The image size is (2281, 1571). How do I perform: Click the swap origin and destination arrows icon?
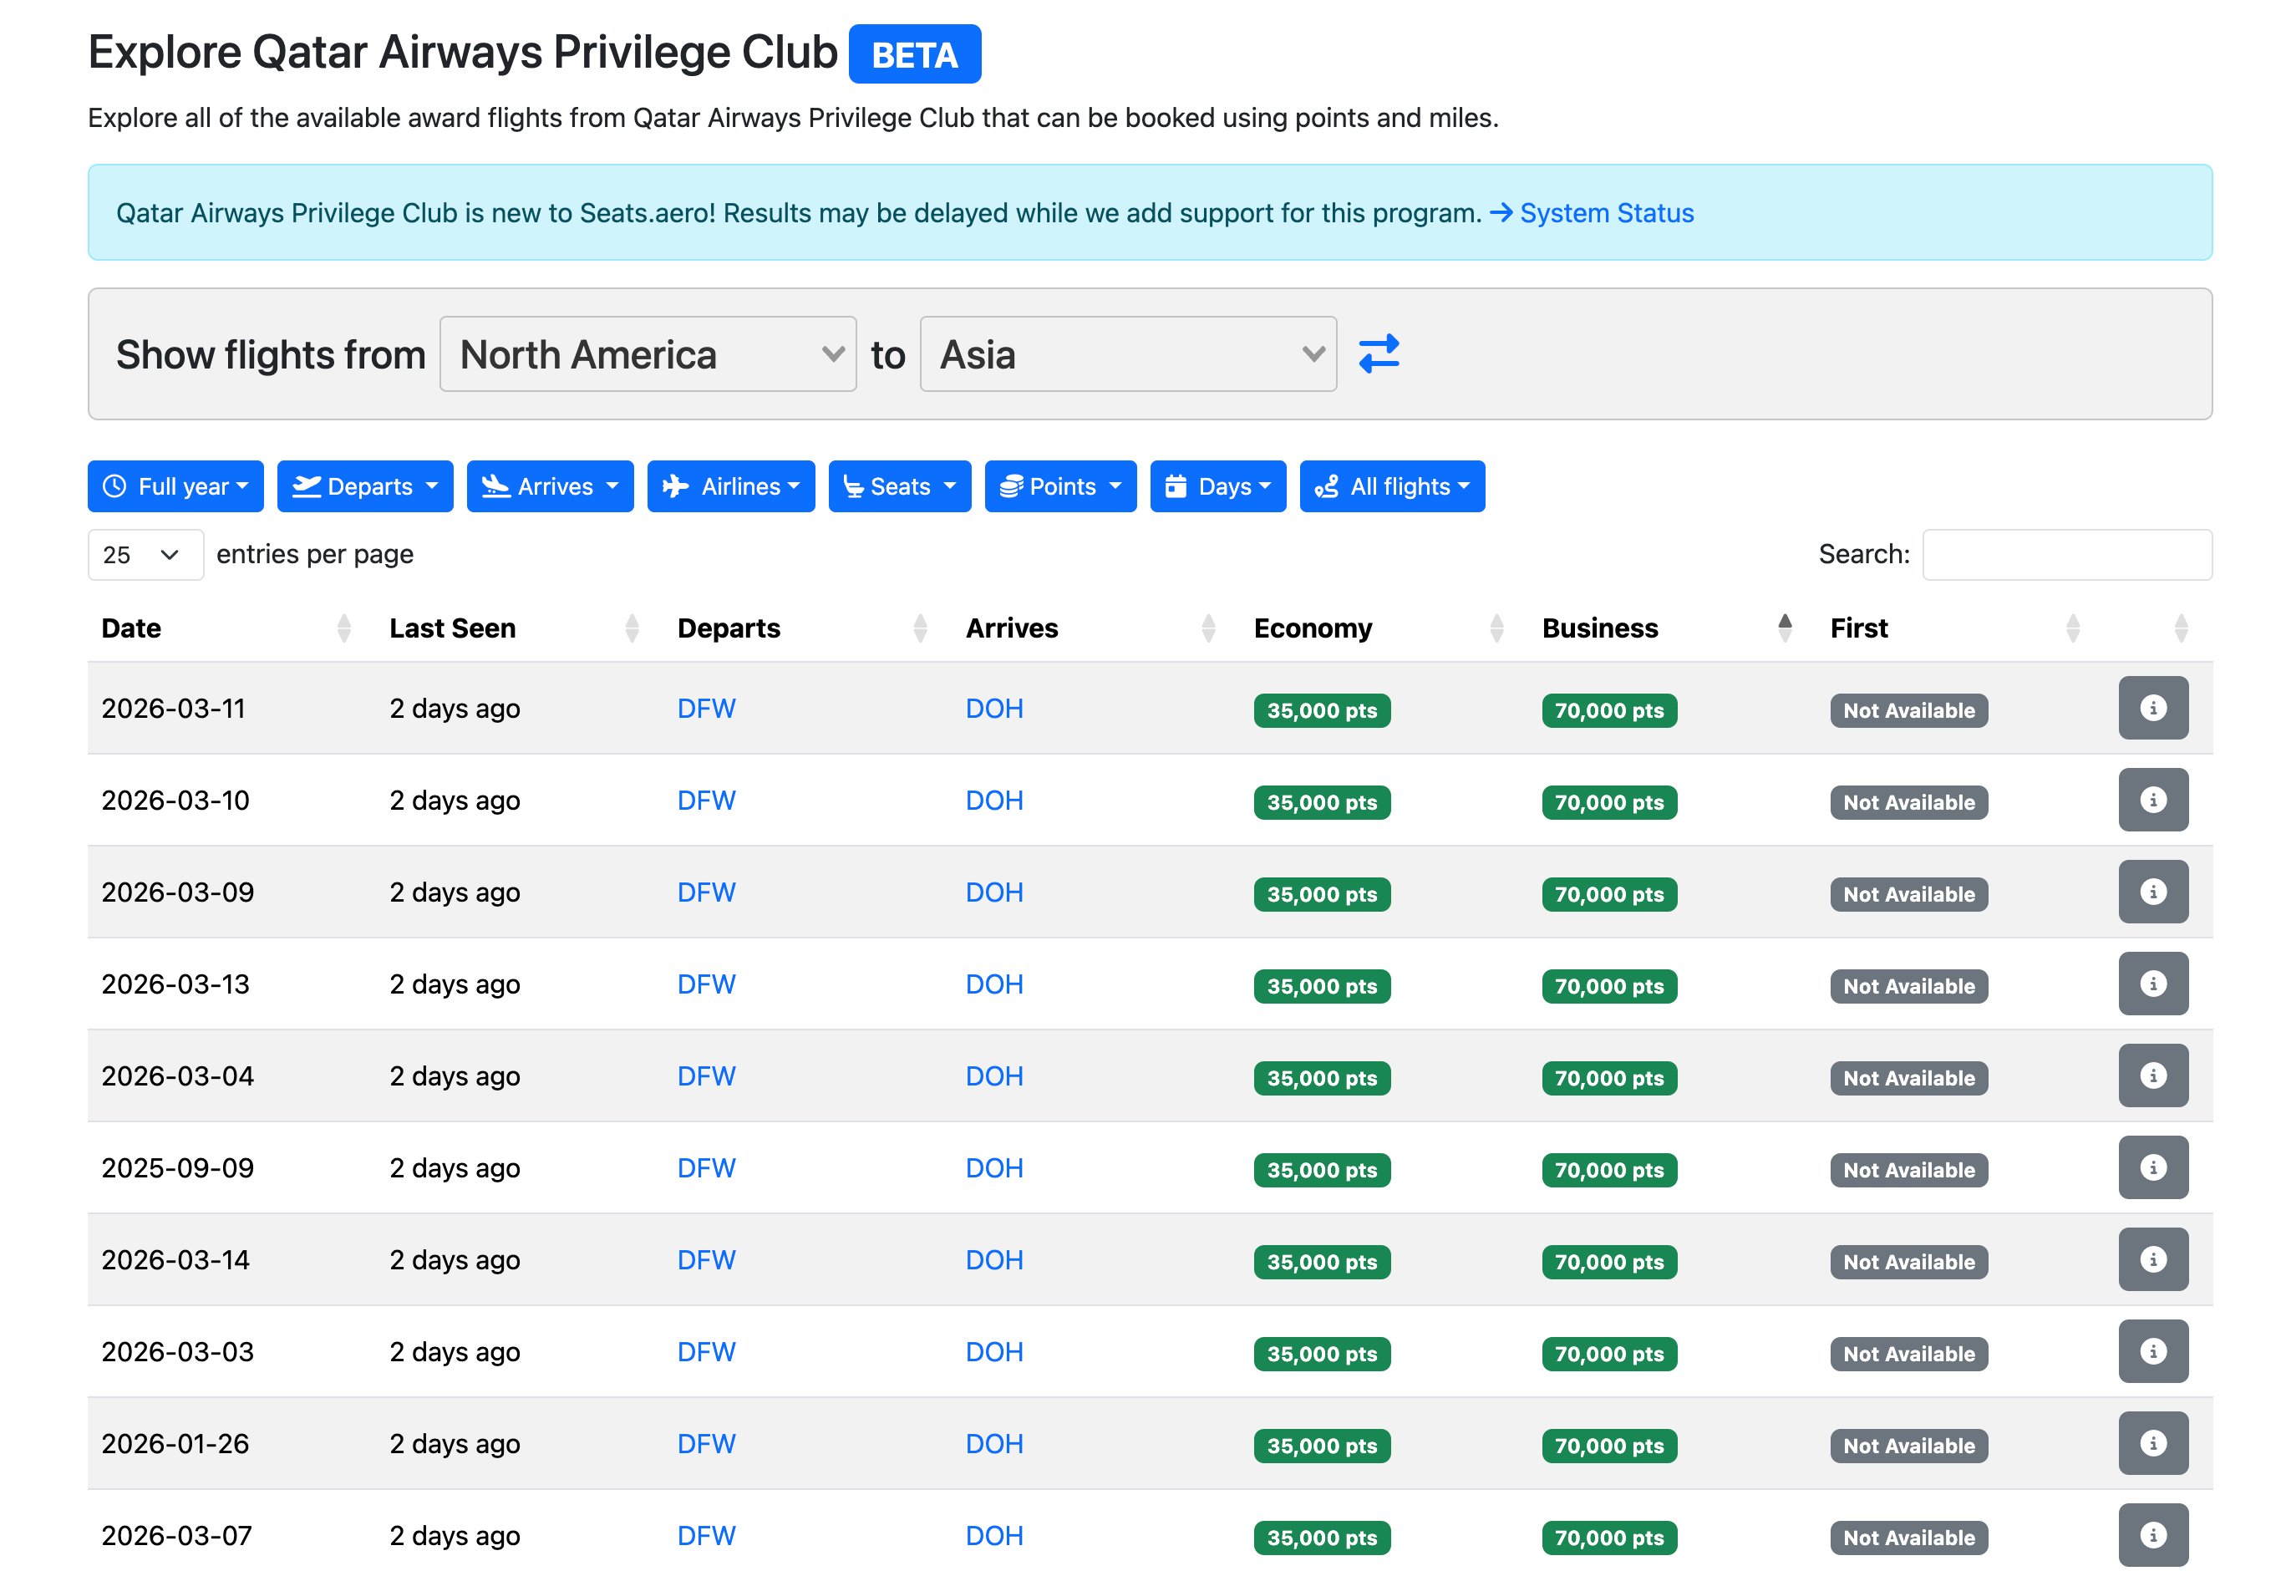(1378, 354)
